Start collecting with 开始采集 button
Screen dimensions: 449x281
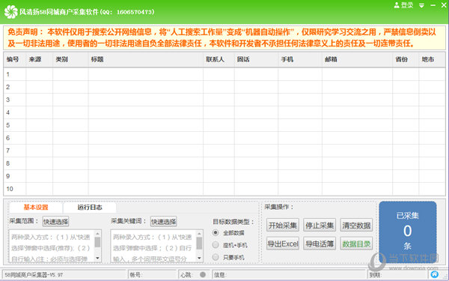[x=283, y=225]
